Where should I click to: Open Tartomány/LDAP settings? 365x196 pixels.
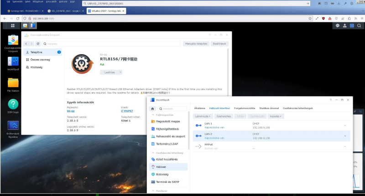point(168,144)
